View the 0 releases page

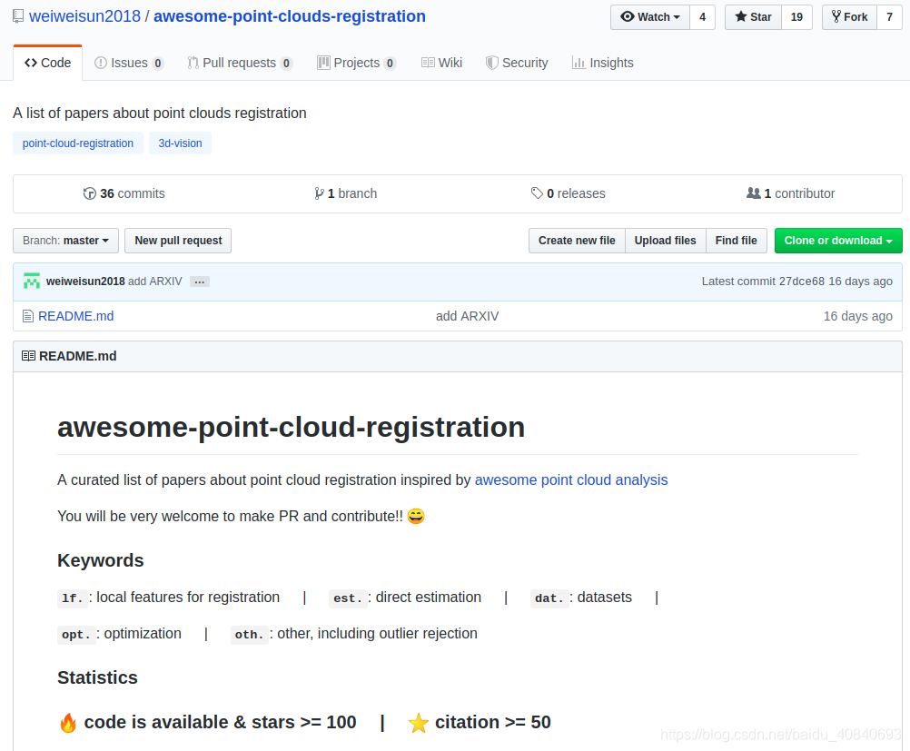pos(569,193)
